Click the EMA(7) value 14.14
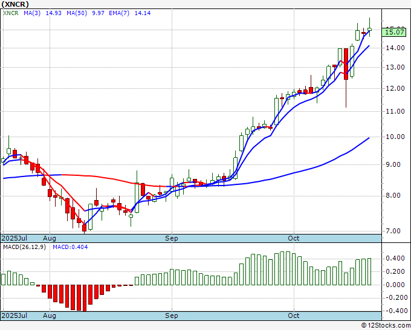Image resolution: width=411 pixels, height=330 pixels. click(x=143, y=13)
